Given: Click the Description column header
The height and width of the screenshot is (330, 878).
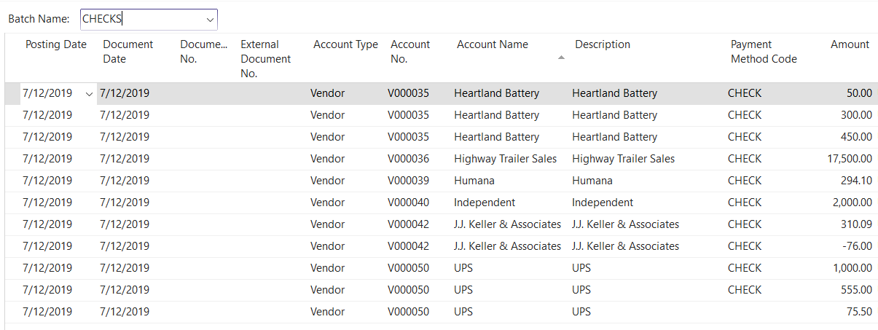Looking at the screenshot, I should (602, 44).
